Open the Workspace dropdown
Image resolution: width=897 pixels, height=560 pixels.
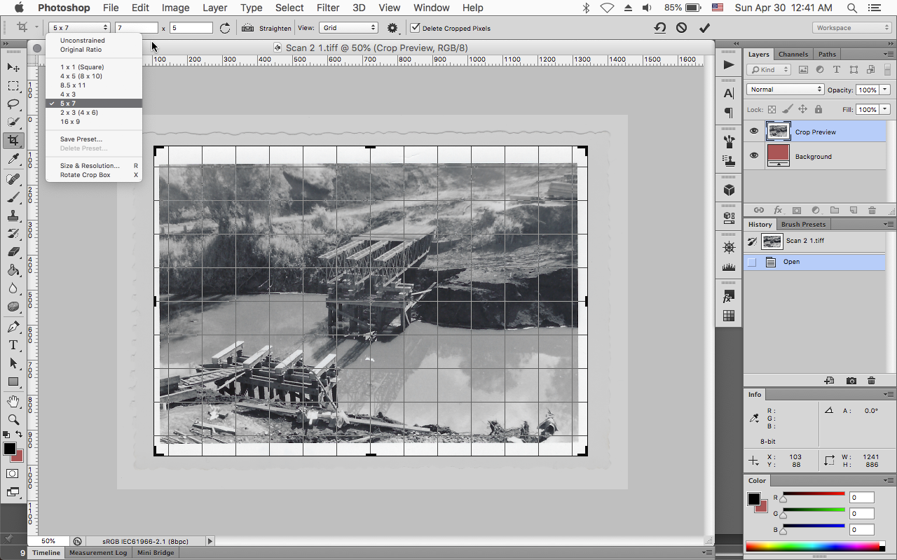[x=851, y=27]
